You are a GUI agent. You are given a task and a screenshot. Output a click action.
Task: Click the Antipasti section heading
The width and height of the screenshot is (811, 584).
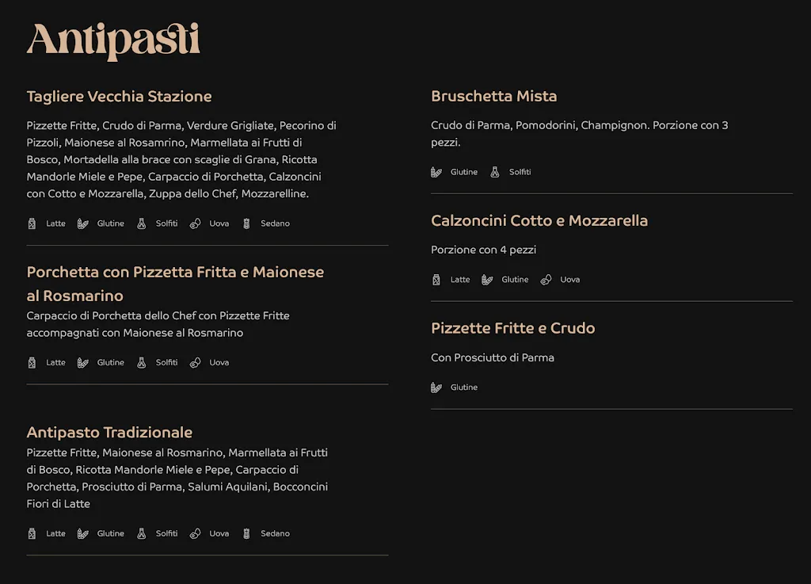pyautogui.click(x=112, y=40)
